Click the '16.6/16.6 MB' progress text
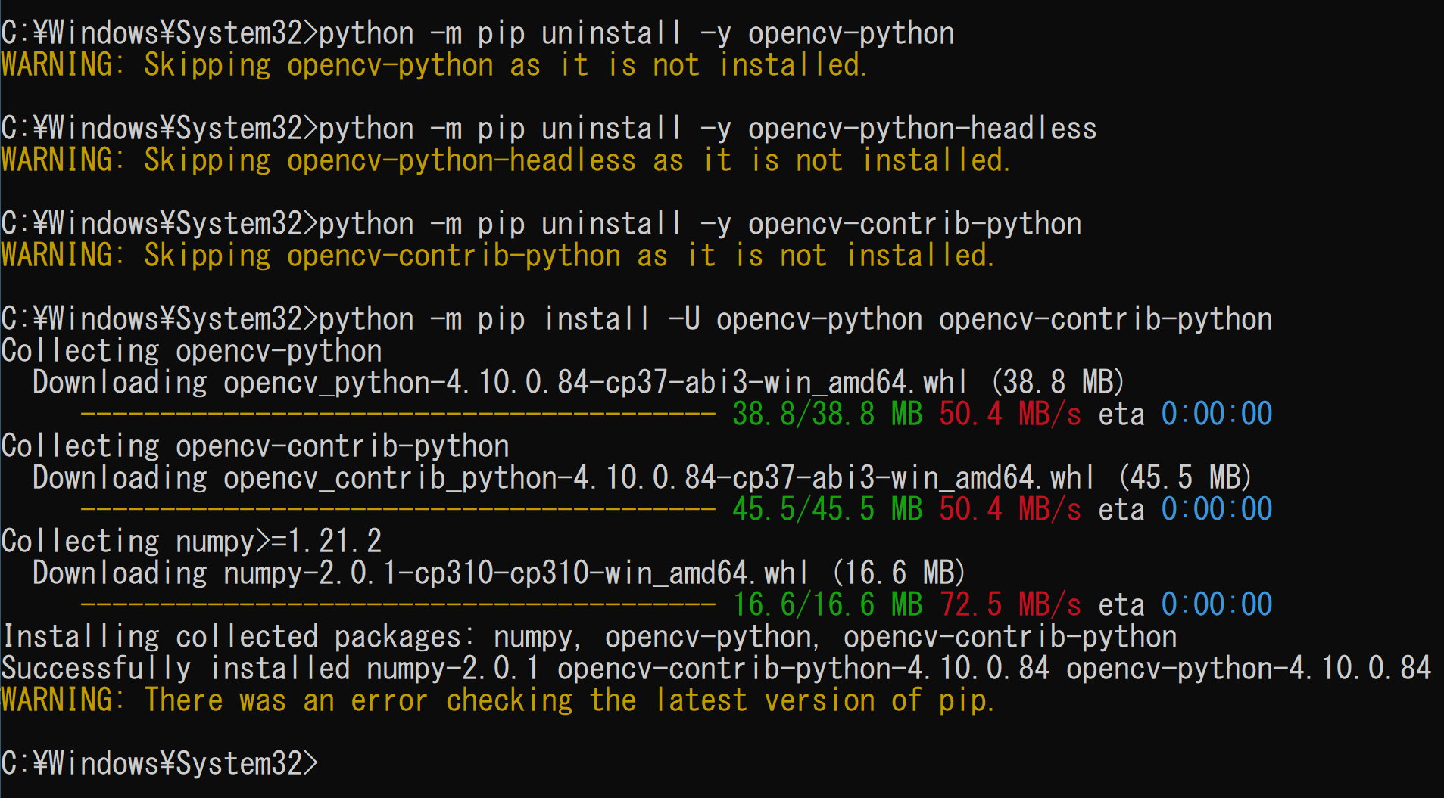The height and width of the screenshot is (798, 1444). (x=828, y=605)
